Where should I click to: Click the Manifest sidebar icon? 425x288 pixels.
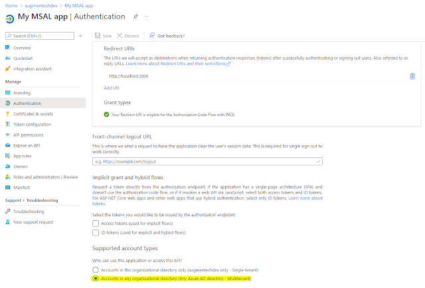pos(7,187)
